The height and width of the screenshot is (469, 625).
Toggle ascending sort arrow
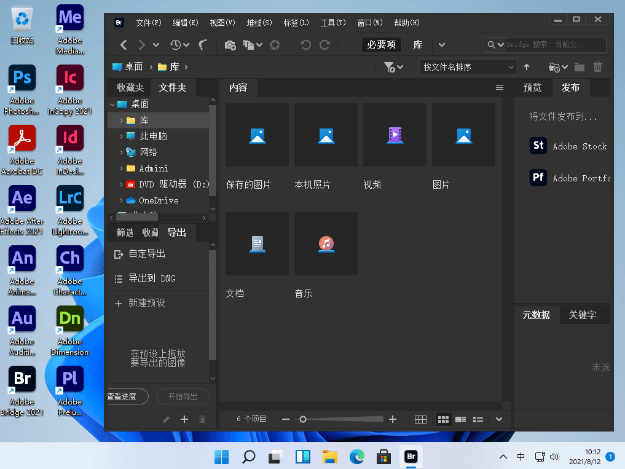[527, 67]
